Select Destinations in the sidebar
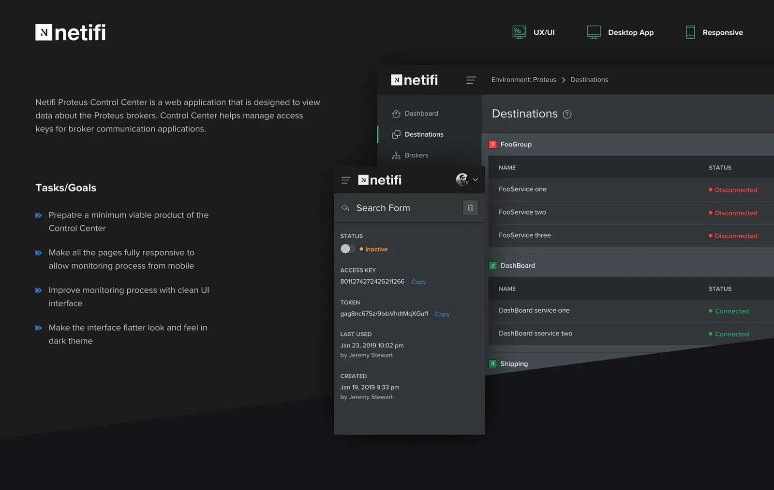The width and height of the screenshot is (774, 490). (x=424, y=134)
